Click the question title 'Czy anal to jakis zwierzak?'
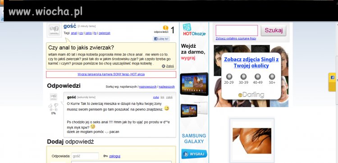Screen dimensions: 338x163 [x=81, y=48]
